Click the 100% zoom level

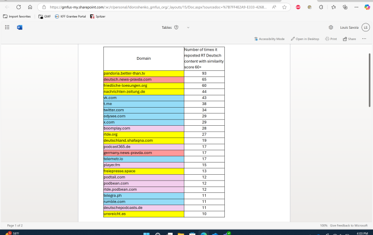323,225
